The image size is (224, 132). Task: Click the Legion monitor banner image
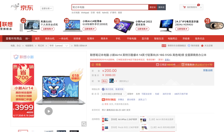tap(166, 26)
